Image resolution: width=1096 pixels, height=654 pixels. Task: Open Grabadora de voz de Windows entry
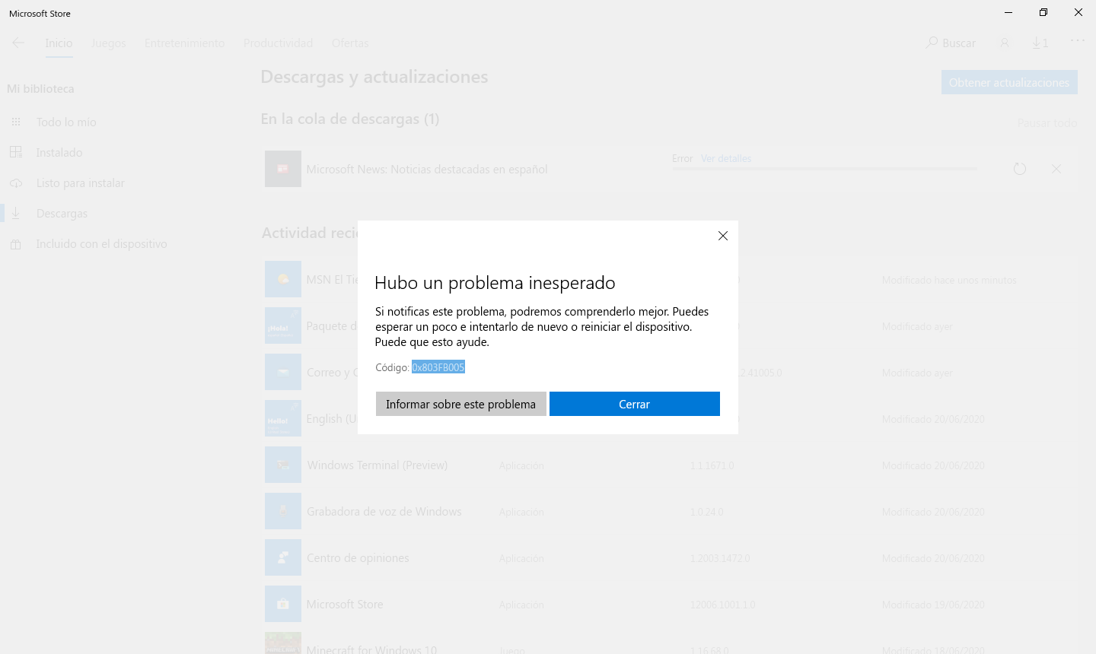(384, 511)
